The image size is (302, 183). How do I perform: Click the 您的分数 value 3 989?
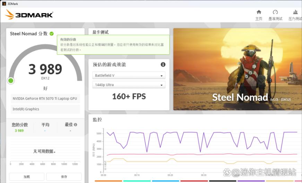click(x=19, y=131)
